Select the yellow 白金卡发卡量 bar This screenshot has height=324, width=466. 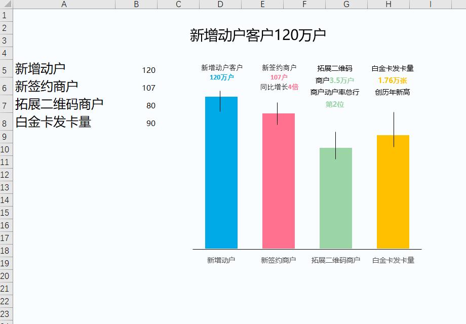[393, 192]
